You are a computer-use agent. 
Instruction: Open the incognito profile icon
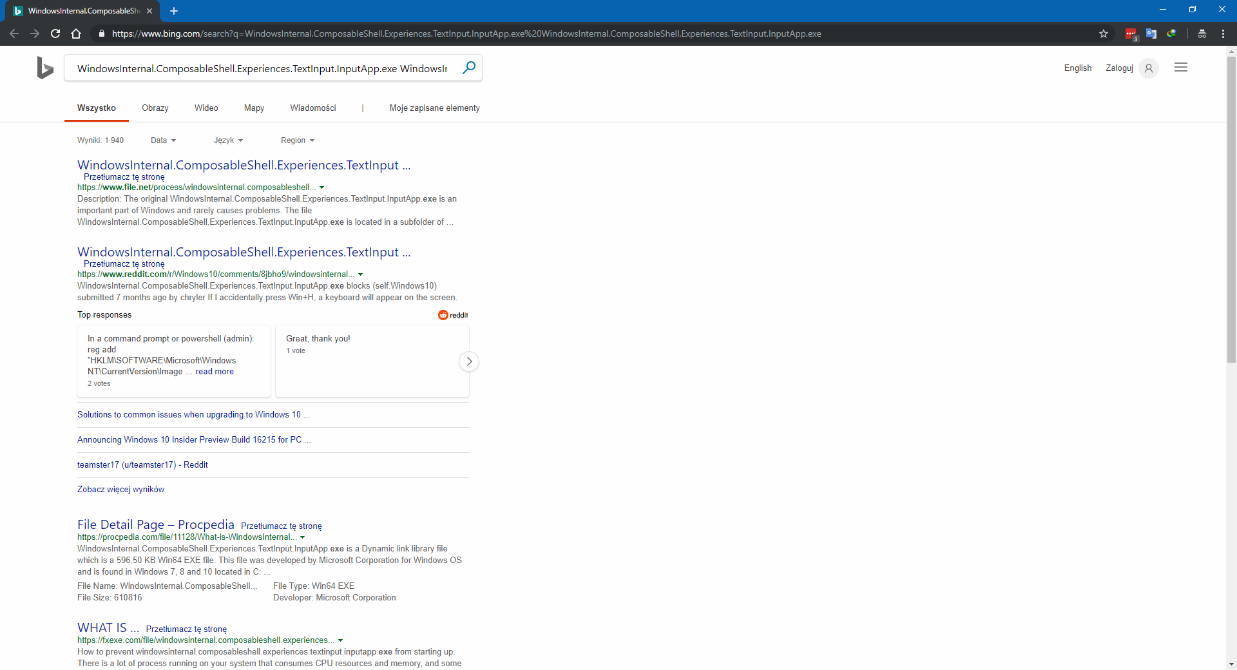click(x=1202, y=33)
